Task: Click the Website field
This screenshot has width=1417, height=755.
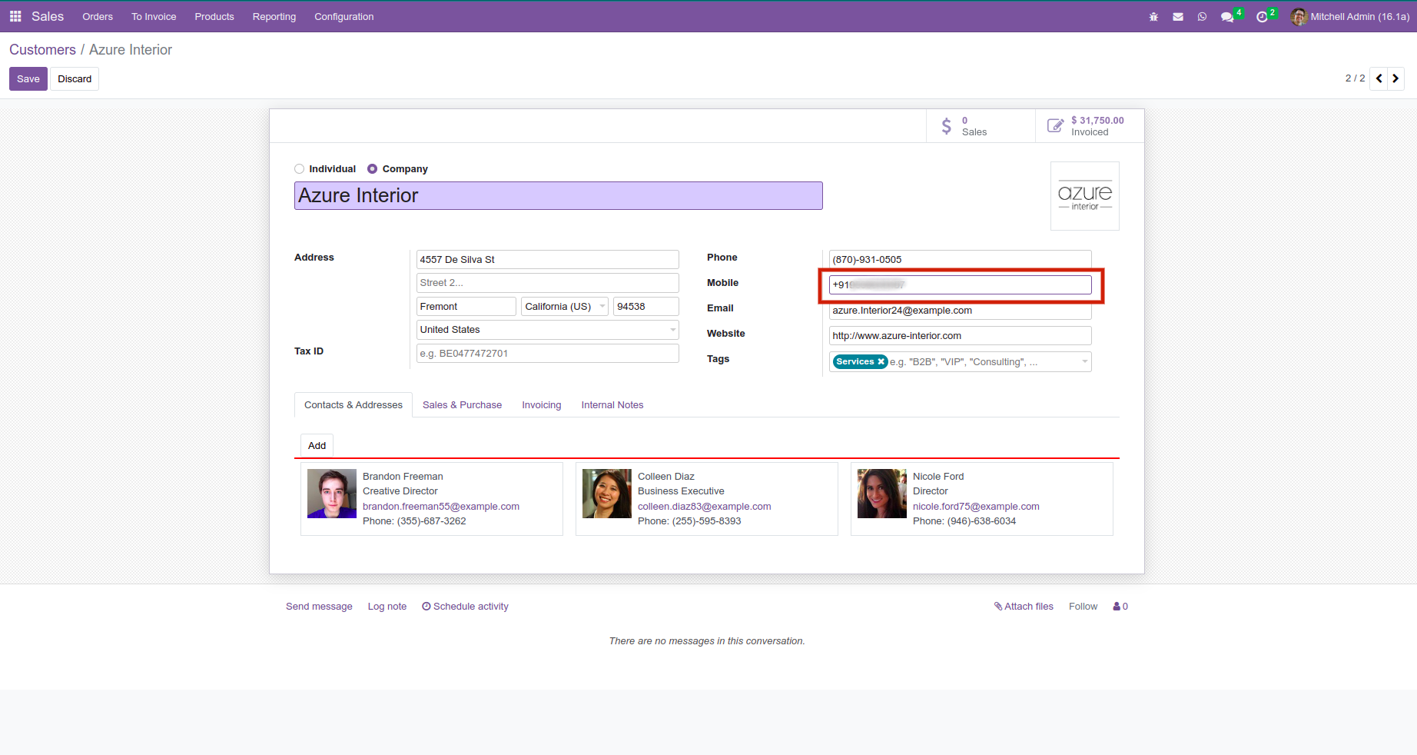Action: click(961, 336)
